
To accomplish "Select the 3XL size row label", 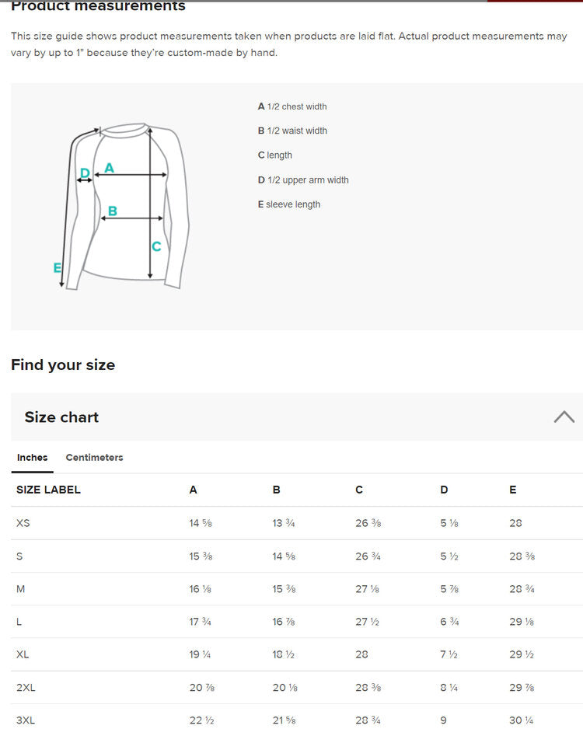I will (26, 720).
